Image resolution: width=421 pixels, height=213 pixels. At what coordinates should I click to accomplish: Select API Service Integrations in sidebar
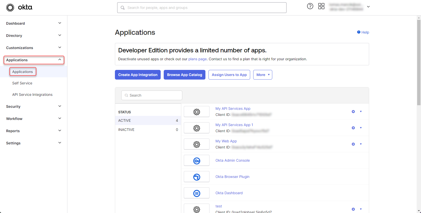tap(32, 95)
